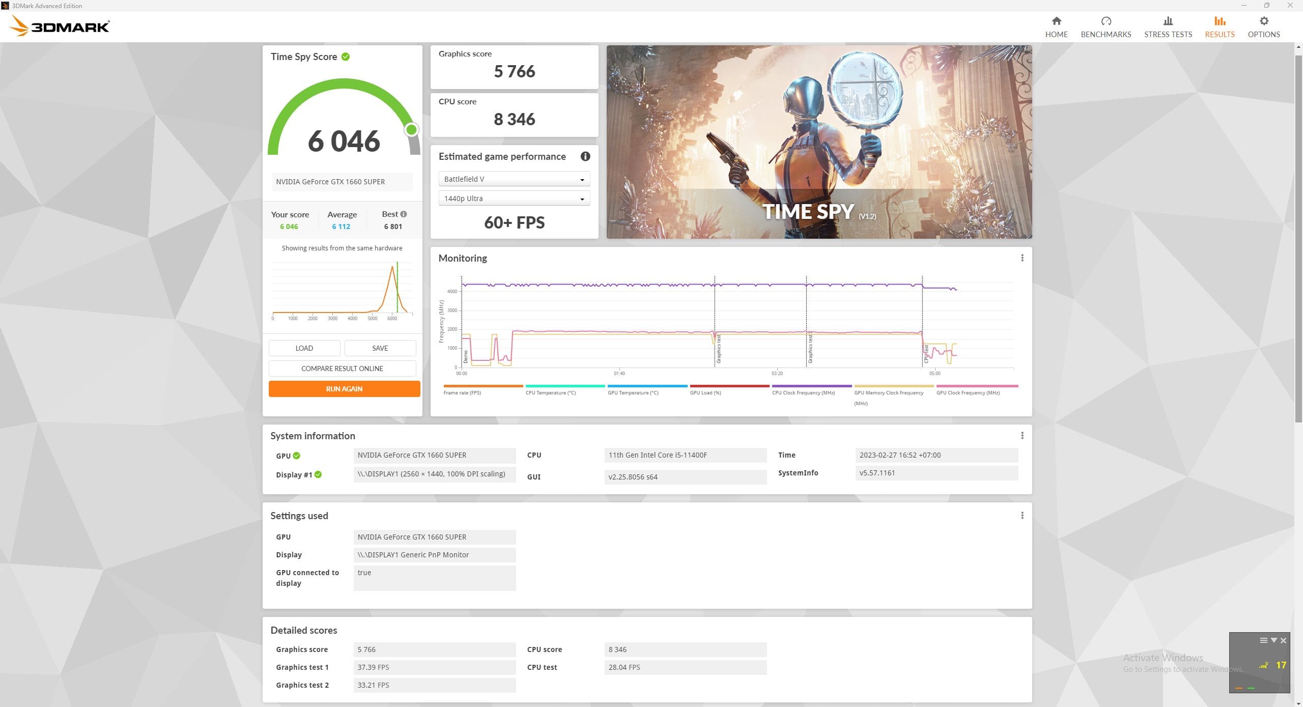Screen dimensions: 1303x707
Task: Open the Options gear icon
Action: coord(1263,21)
